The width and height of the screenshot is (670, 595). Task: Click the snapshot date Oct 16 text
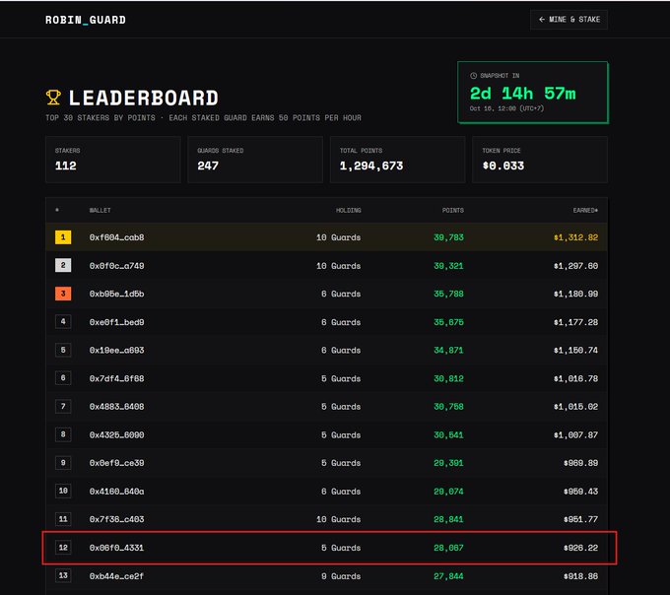tap(506, 108)
